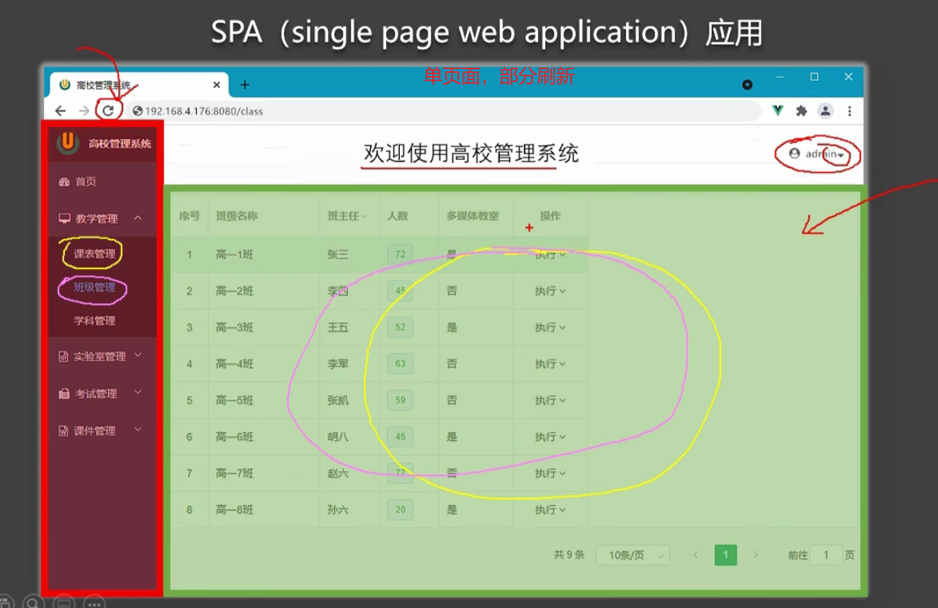Click the 考试管理 sidebar icon
This screenshot has width=938, height=608.
coord(64,393)
